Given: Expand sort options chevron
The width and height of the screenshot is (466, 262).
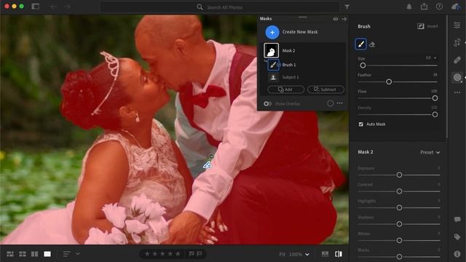Looking at the screenshot, I should 78,254.
